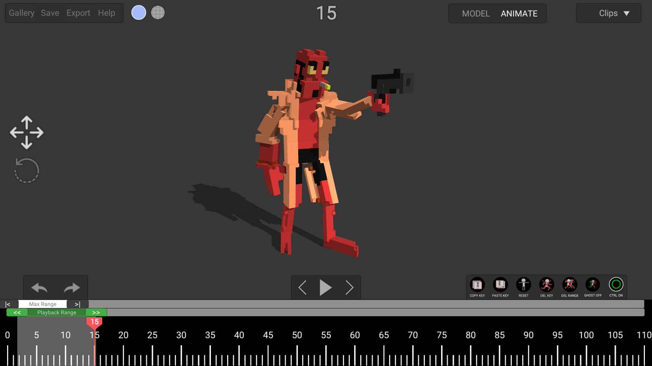
Task: Click frame 0 on the timeline
Action: point(7,335)
